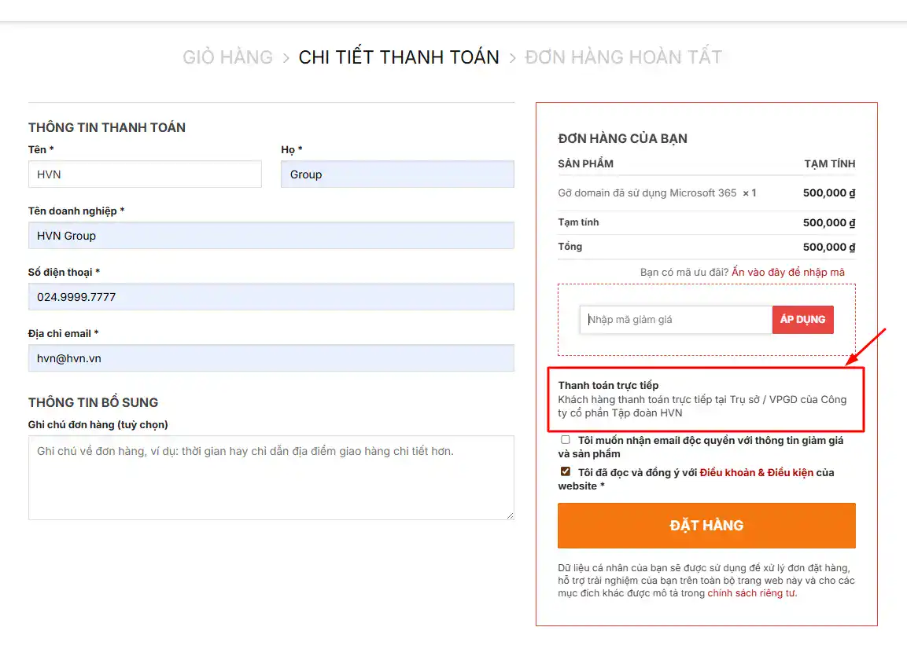Click the Tên input containing HVN

pyautogui.click(x=145, y=174)
